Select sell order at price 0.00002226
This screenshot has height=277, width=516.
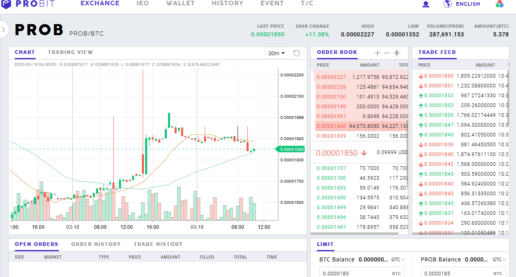(361, 87)
